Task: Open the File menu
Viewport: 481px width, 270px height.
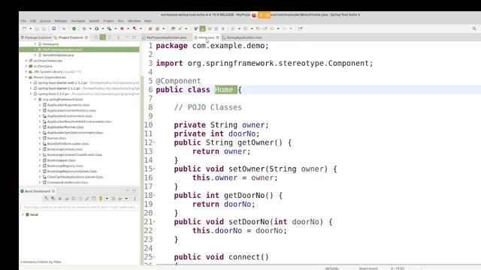Action: click(x=23, y=21)
